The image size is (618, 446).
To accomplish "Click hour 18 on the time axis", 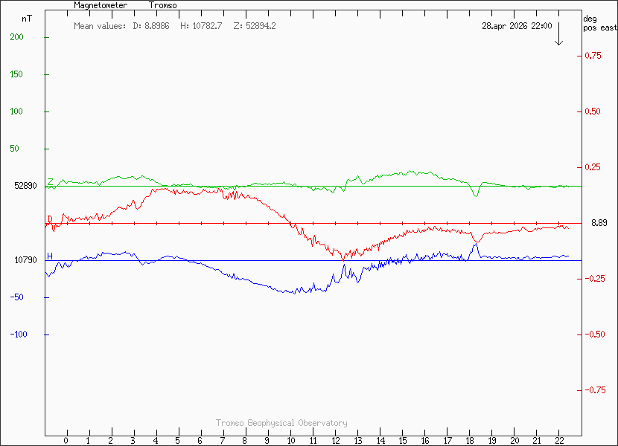I will (469, 441).
